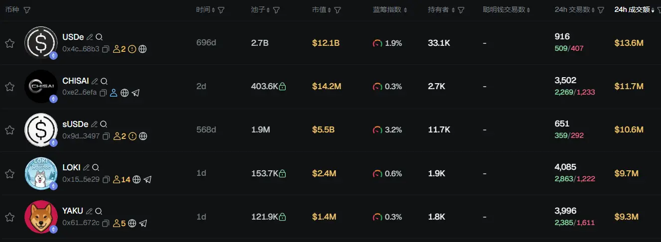
Task: Copy the USDe contract address
Action: [106, 49]
